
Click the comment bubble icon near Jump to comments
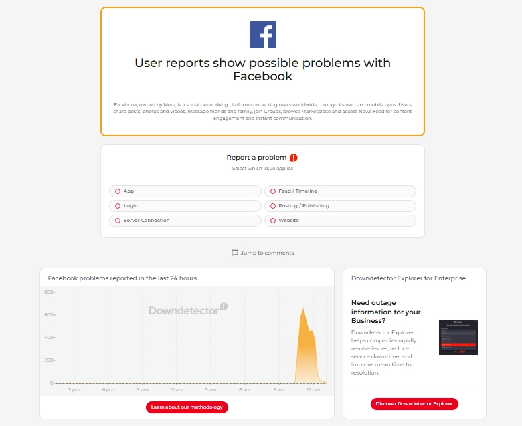(x=235, y=253)
